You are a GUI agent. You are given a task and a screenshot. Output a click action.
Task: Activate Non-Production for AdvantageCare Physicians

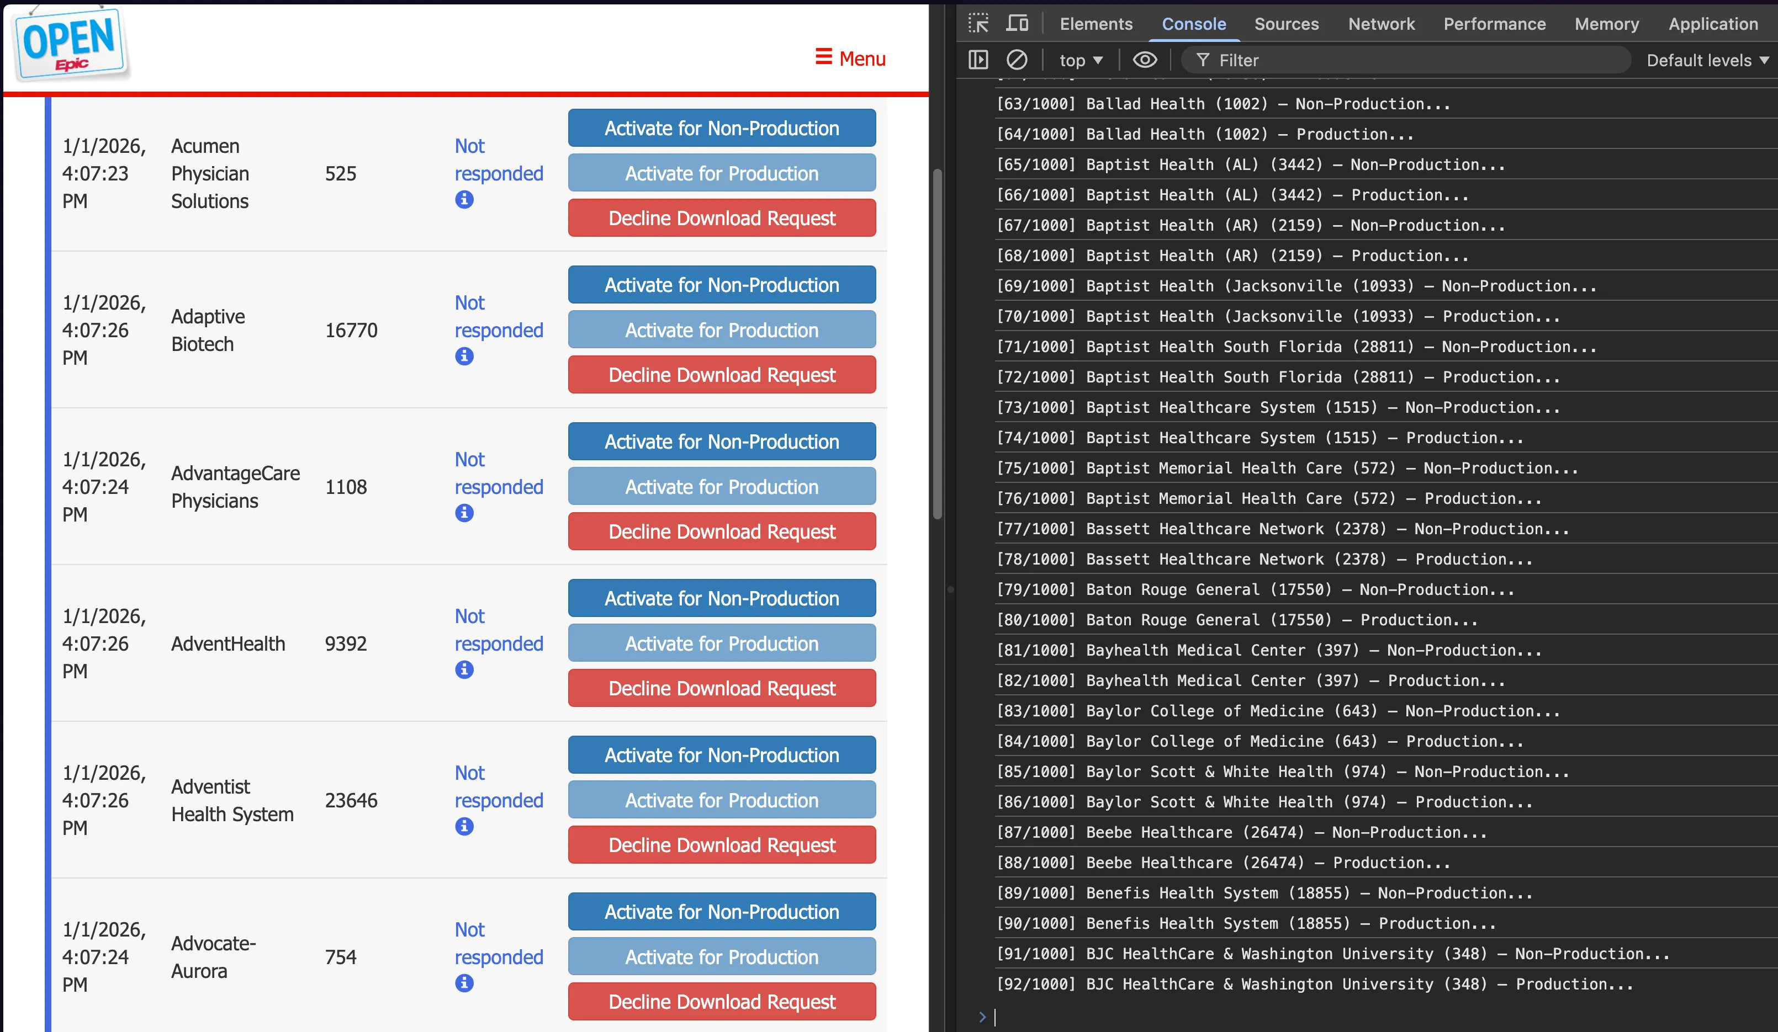tap(722, 441)
